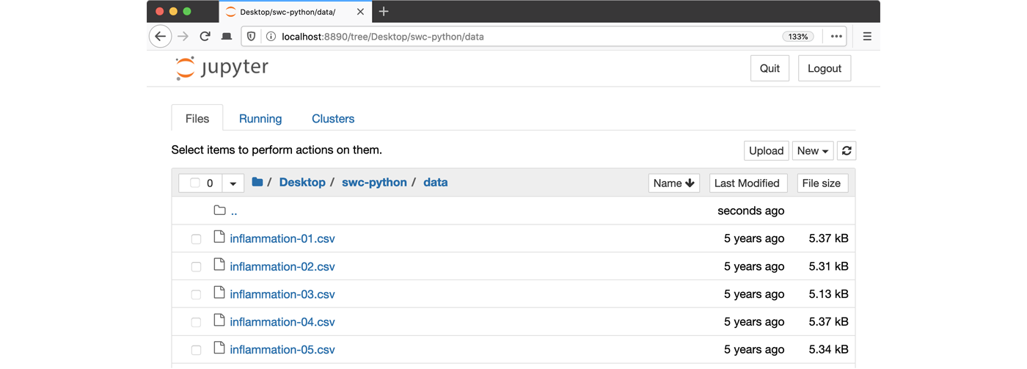
Task: Refresh the notebook file list
Action: tap(847, 150)
